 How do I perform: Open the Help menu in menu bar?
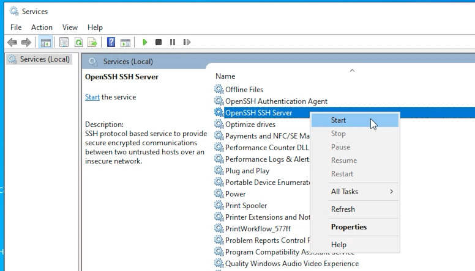click(x=95, y=27)
